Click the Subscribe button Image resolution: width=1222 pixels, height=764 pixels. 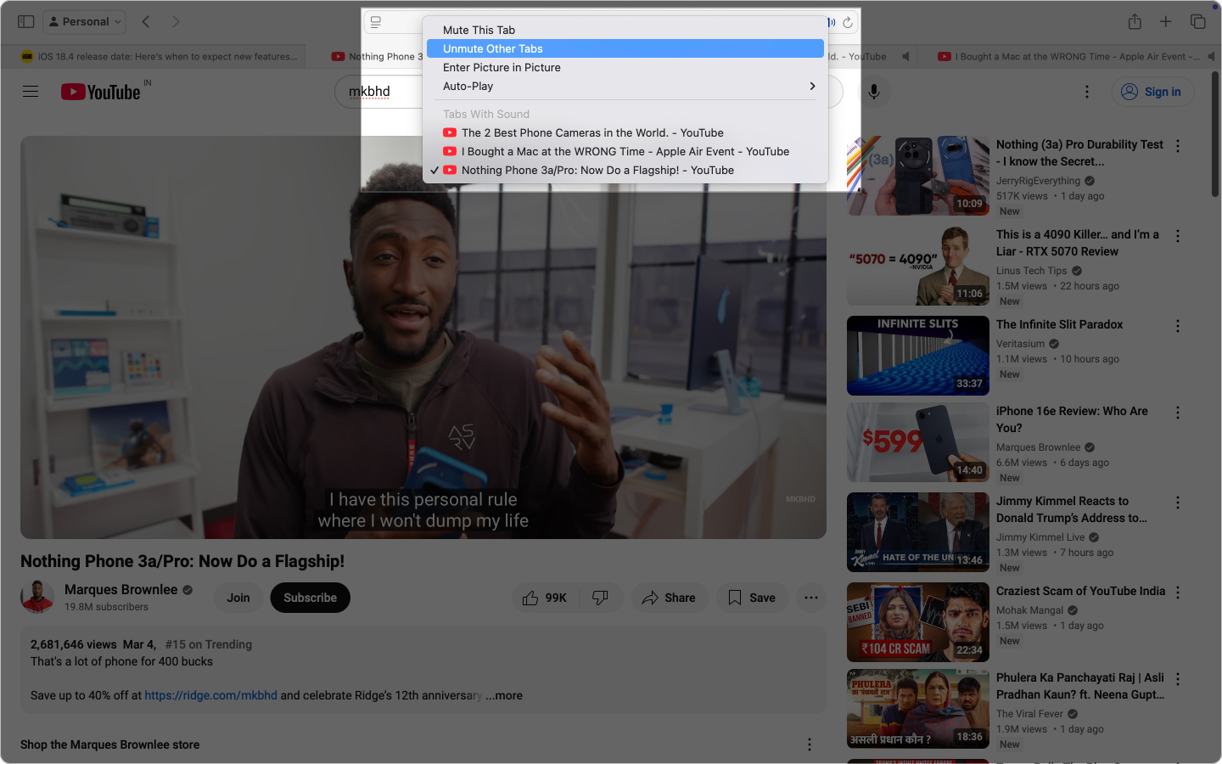310,598
